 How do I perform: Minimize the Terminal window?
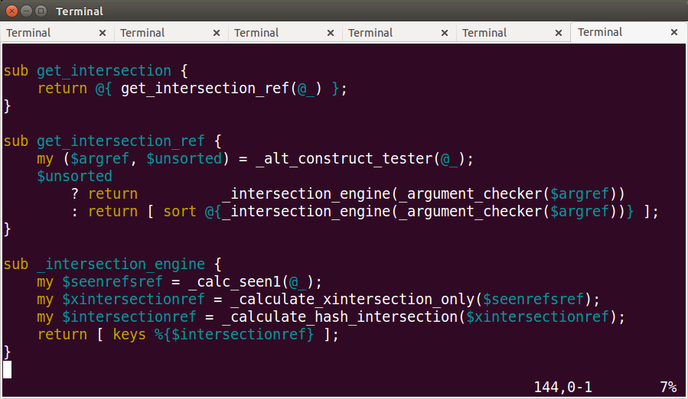[x=26, y=11]
